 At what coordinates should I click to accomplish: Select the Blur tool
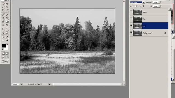tap(3, 25)
